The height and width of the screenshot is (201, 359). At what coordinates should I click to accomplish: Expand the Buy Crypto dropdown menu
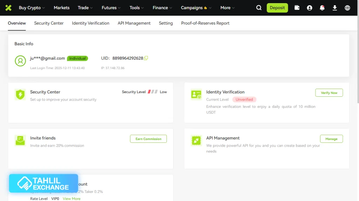tap(32, 8)
